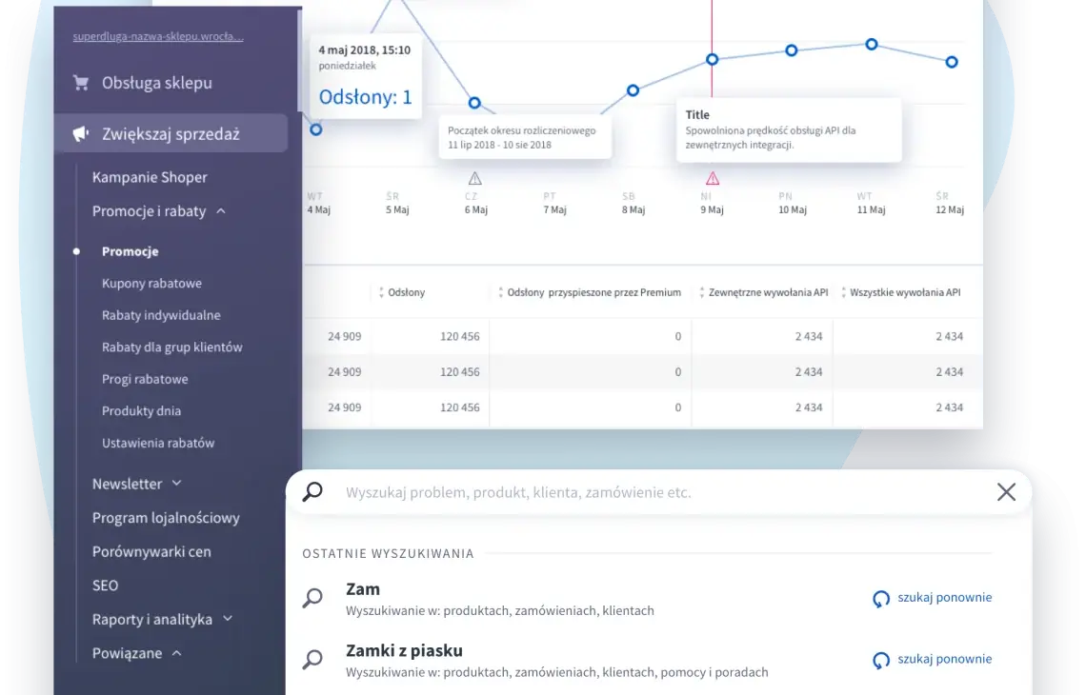Sort by Wszystkie wywołania API arrows
Image resolution: width=1086 pixels, height=695 pixels.
[x=844, y=293]
